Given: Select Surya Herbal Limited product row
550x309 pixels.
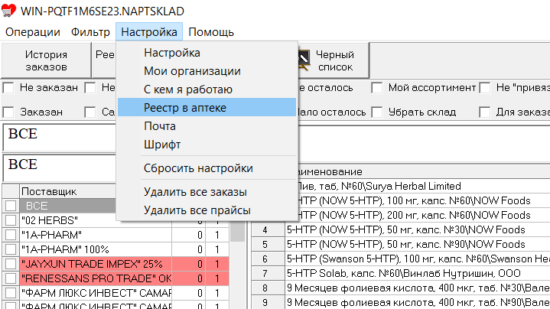Looking at the screenshot, I should coord(424,186).
